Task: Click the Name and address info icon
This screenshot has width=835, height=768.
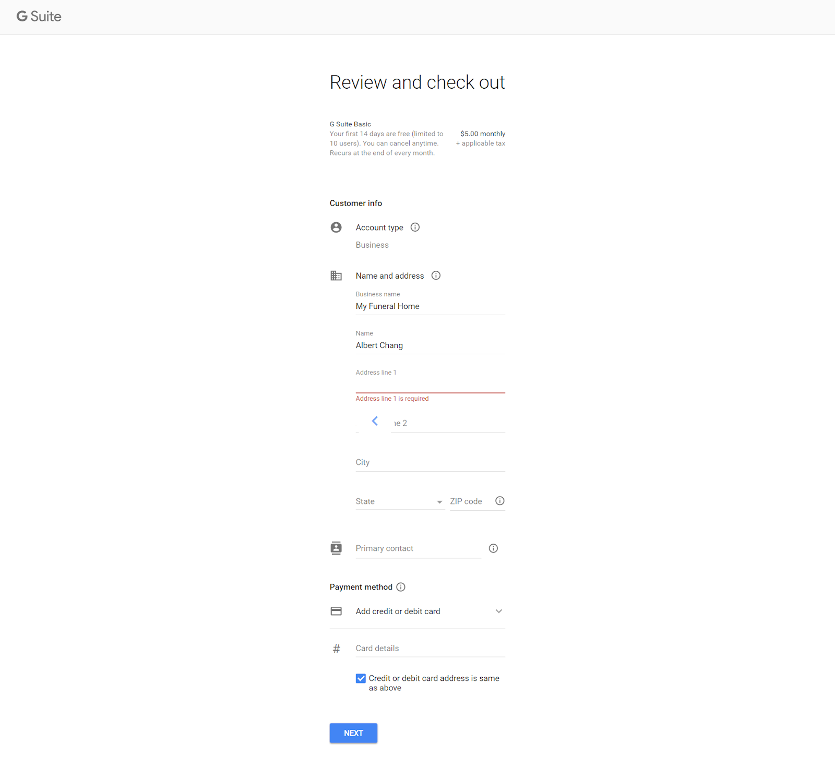Action: [436, 275]
